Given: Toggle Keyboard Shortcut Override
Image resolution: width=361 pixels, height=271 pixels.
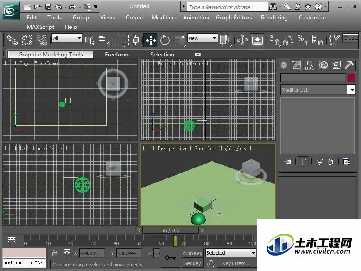Looking at the screenshot, I should pyautogui.click(x=257, y=40).
